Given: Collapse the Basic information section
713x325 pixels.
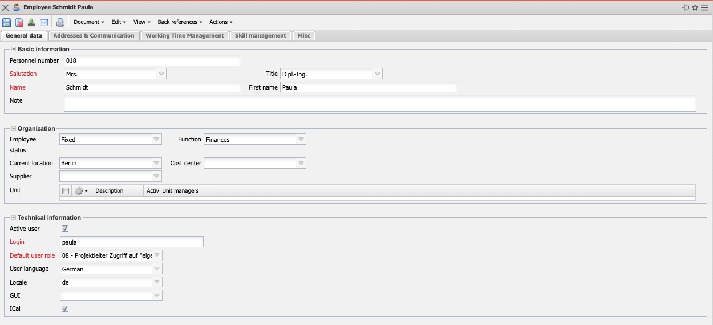Looking at the screenshot, I should click(x=13, y=50).
